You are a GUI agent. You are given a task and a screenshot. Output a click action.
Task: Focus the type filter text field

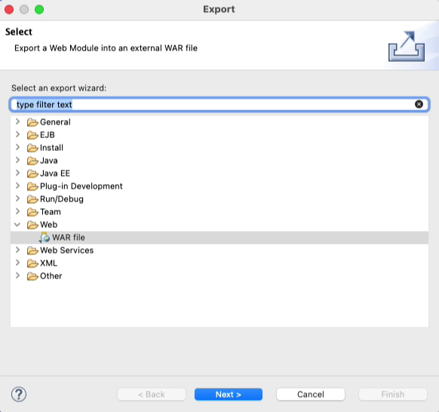tap(219, 104)
